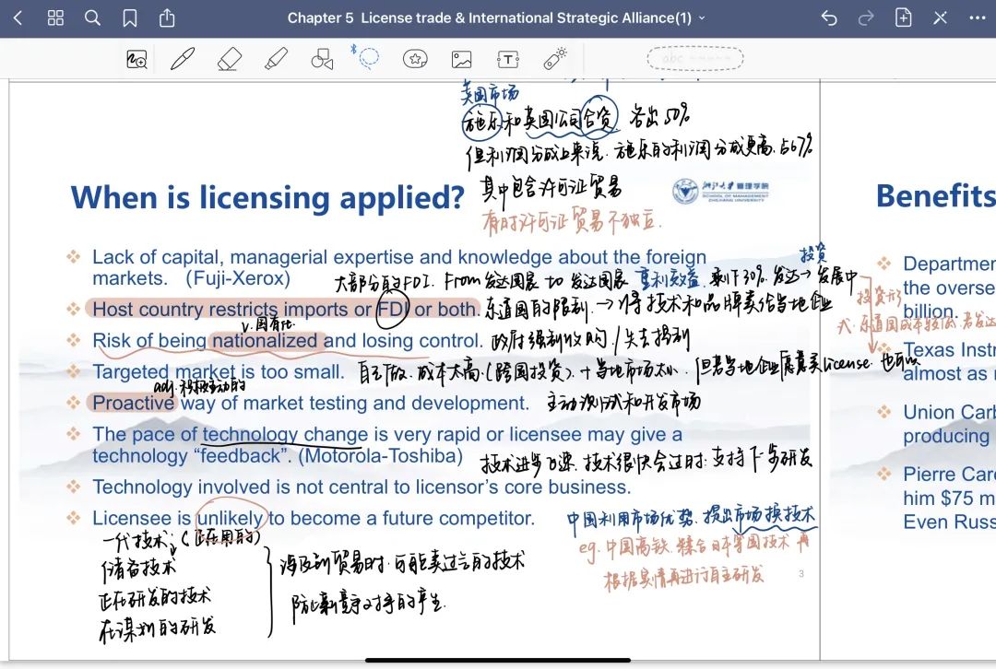996x669 pixels.
Task: Bookmark the current page
Action: [130, 18]
